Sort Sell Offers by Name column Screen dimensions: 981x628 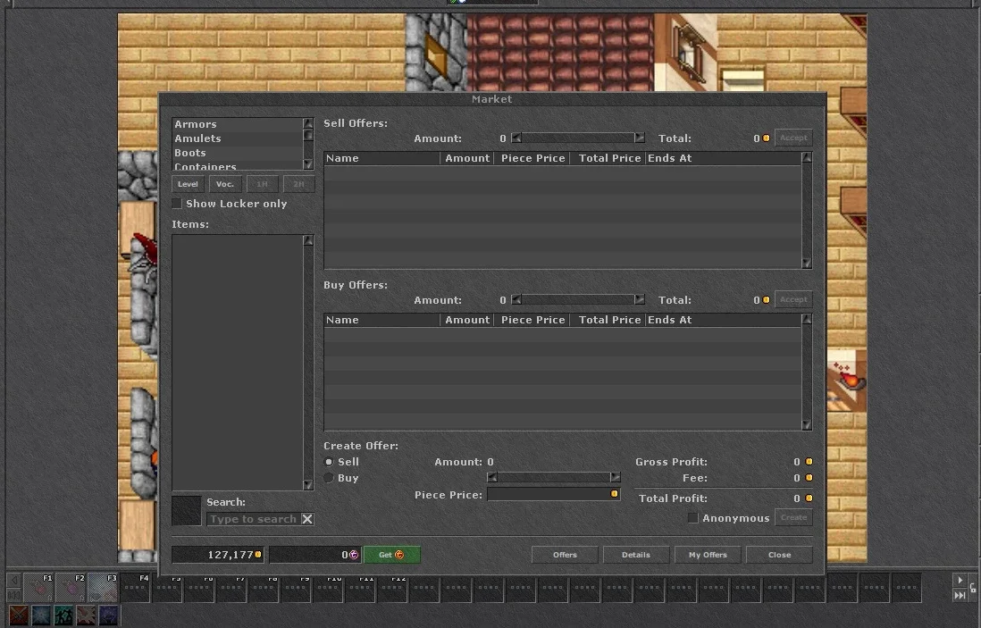[382, 158]
